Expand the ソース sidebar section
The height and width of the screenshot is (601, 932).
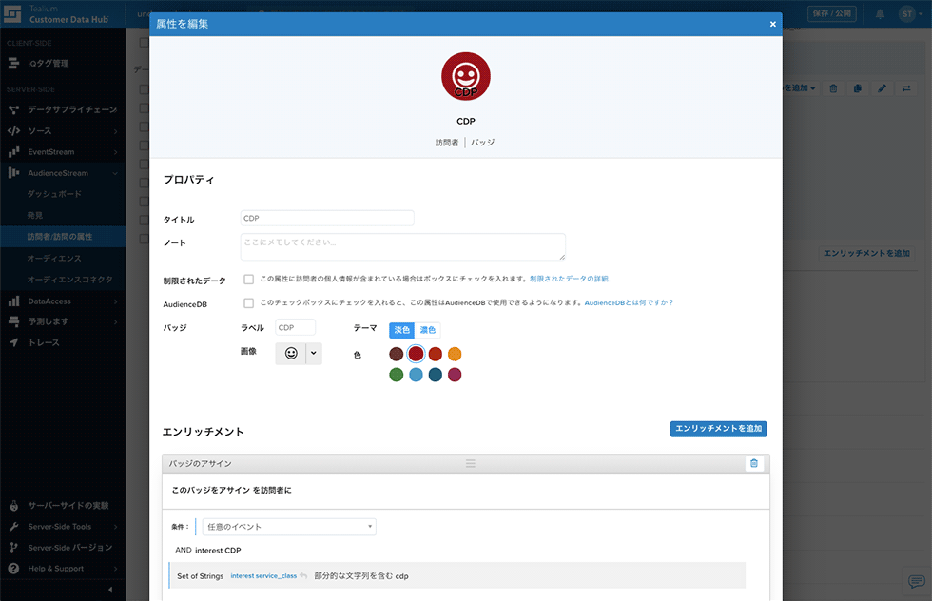tap(63, 131)
